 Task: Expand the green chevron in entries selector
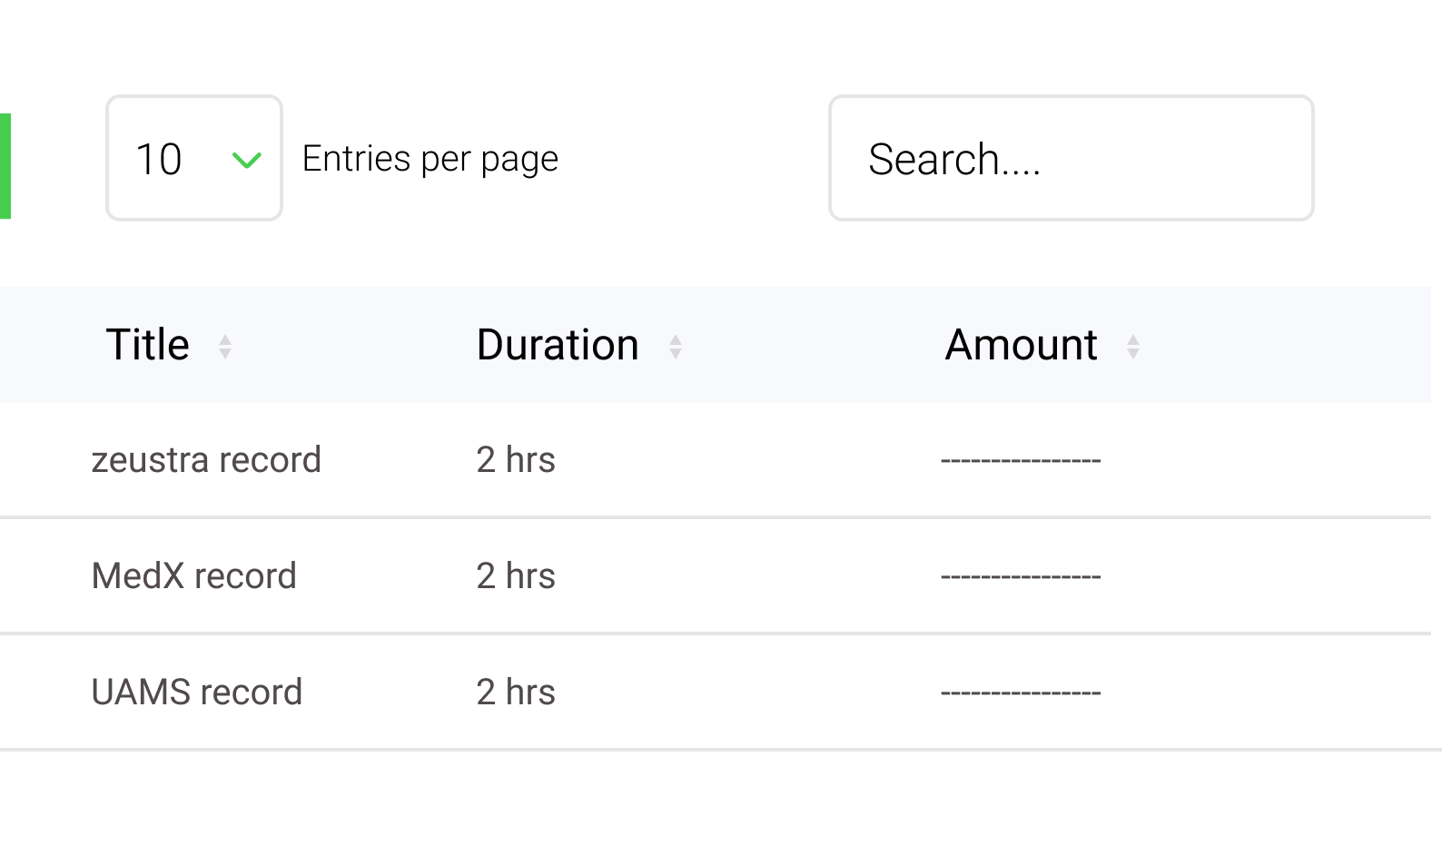pos(246,161)
